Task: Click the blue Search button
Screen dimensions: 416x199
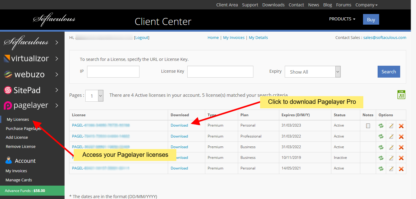Action: click(389, 72)
